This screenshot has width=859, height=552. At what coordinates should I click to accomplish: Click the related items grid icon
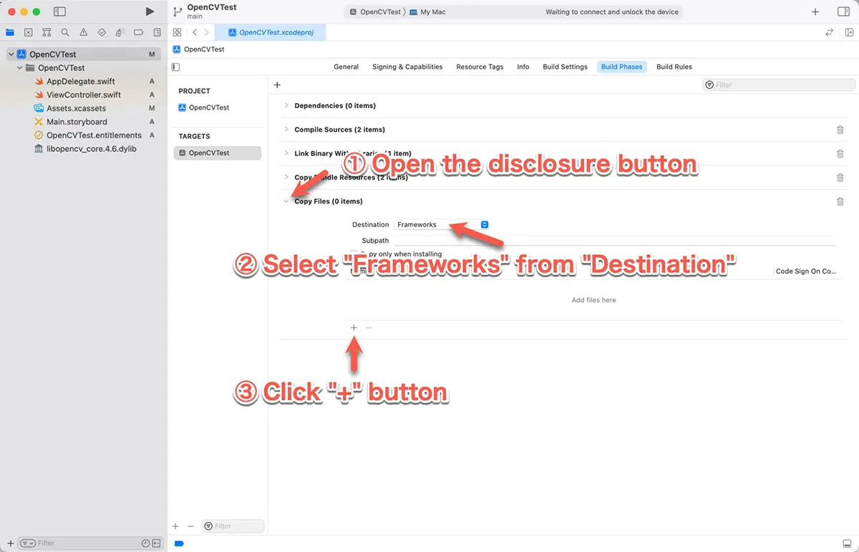177,32
